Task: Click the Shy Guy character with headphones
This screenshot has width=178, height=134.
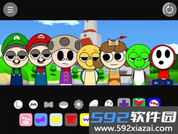Action: (x=163, y=63)
